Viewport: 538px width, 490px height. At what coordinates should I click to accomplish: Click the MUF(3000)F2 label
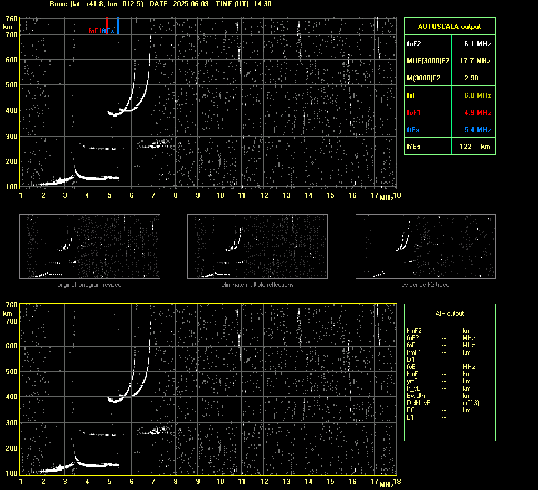pyautogui.click(x=428, y=61)
